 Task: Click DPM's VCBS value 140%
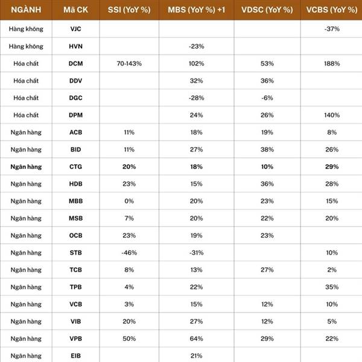coord(332,115)
